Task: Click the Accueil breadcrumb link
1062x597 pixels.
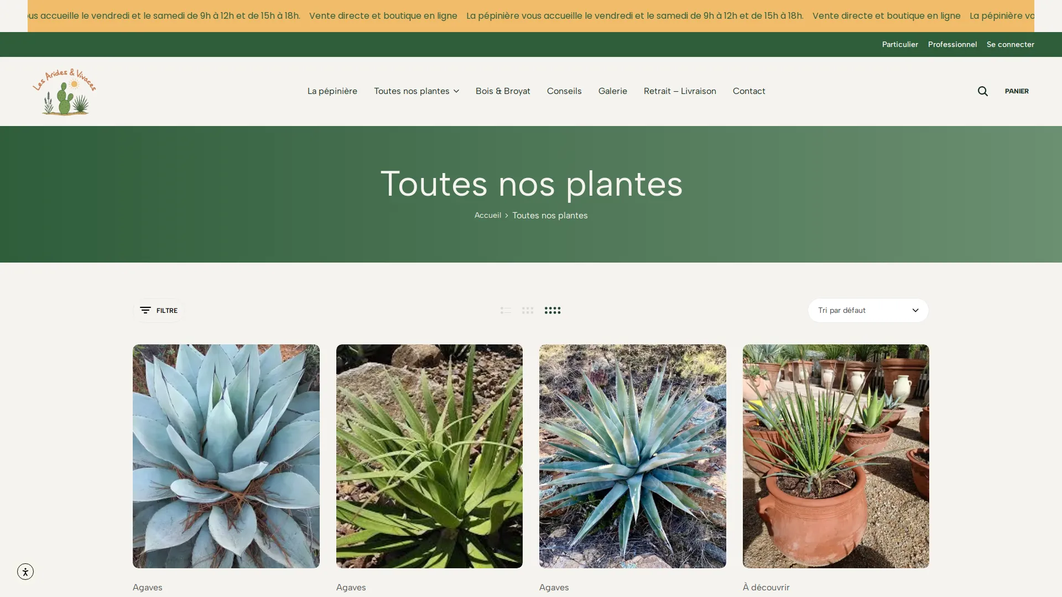Action: pyautogui.click(x=487, y=216)
